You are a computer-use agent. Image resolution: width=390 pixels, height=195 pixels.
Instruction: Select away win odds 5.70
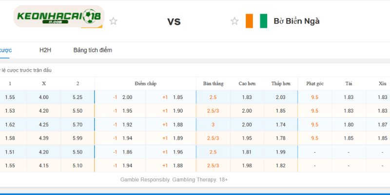pyautogui.click(x=78, y=125)
